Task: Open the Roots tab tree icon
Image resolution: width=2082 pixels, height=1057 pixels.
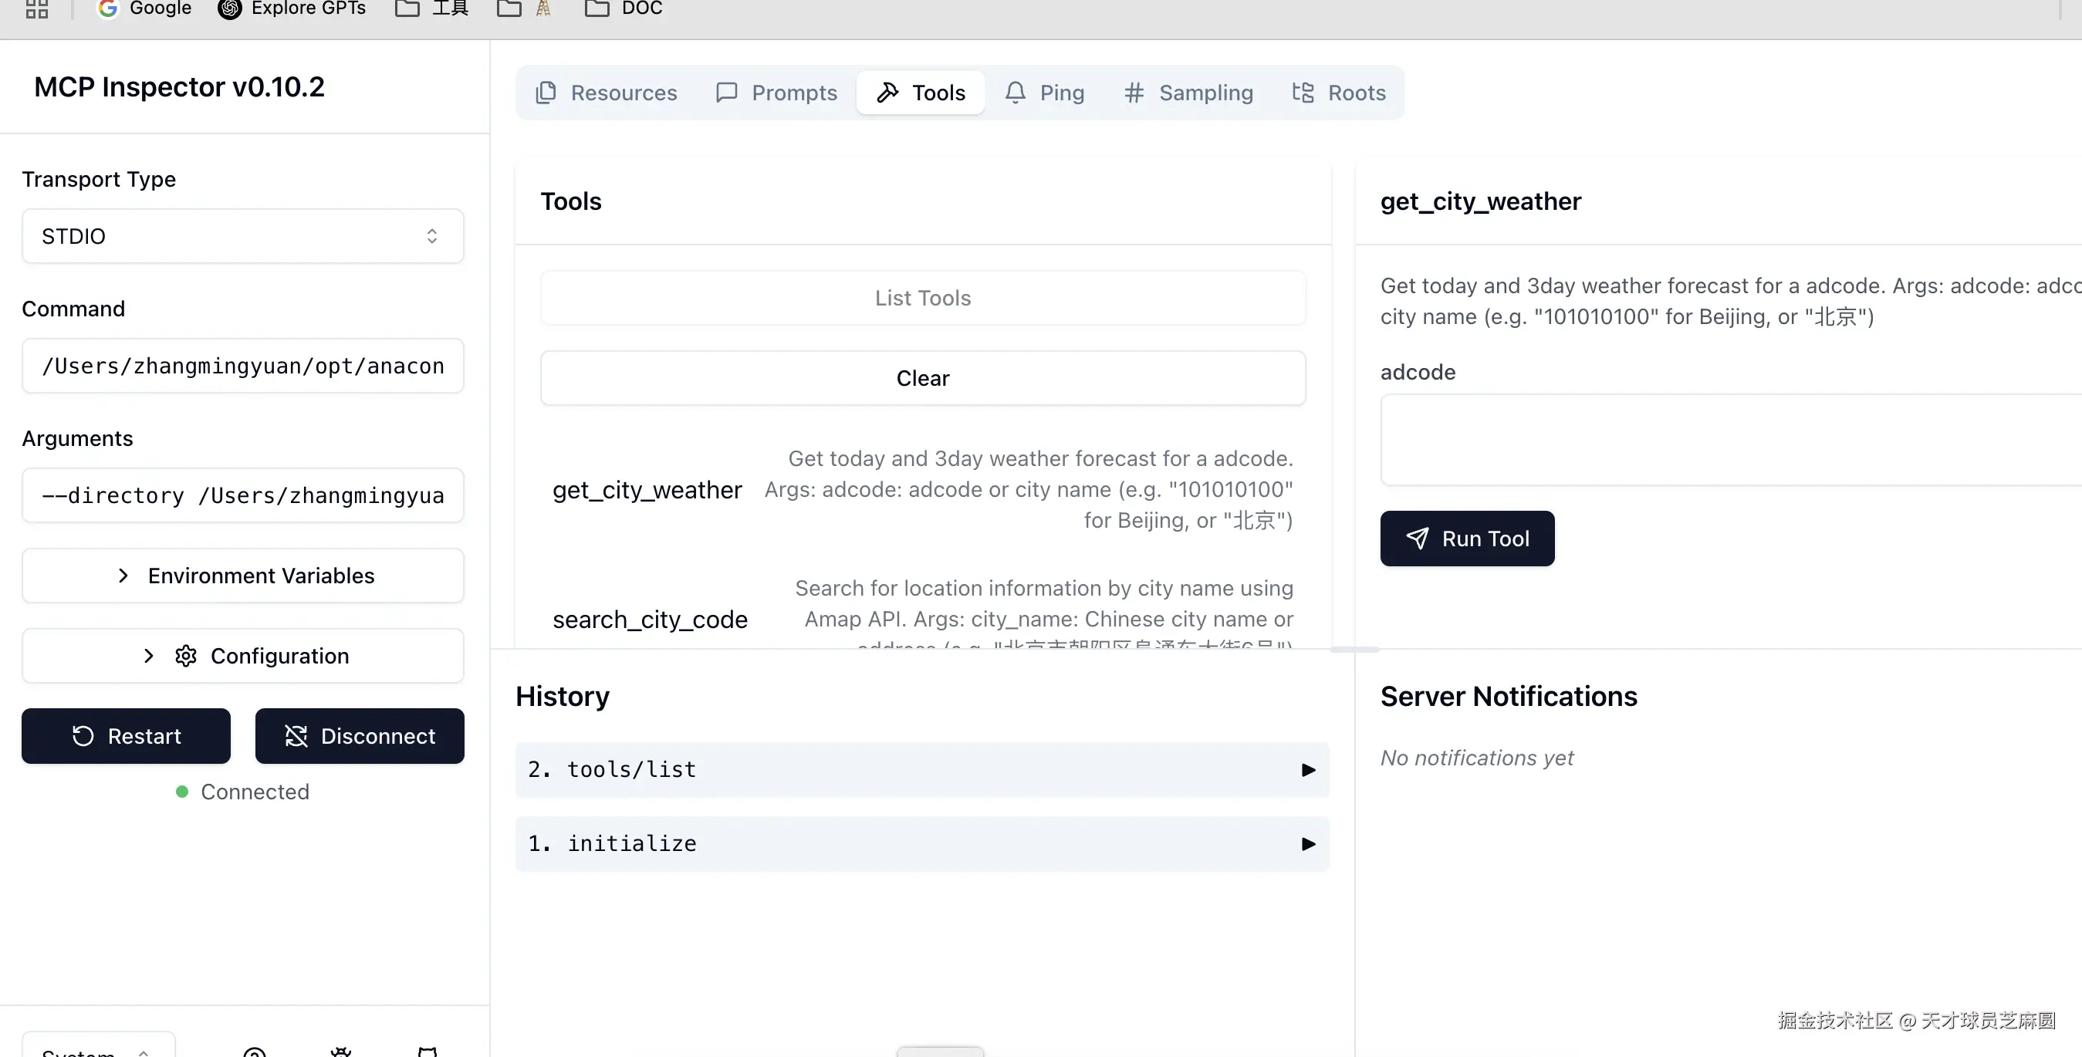Action: (1302, 93)
